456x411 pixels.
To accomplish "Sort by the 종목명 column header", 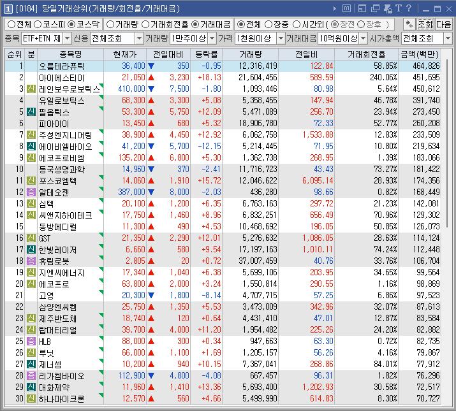I will click(x=70, y=54).
